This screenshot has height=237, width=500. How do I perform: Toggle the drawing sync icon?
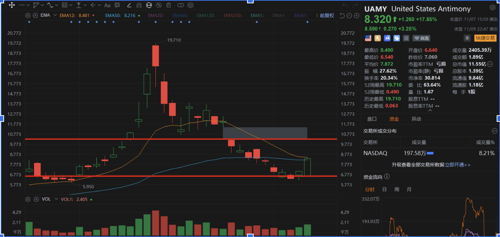coord(149,5)
